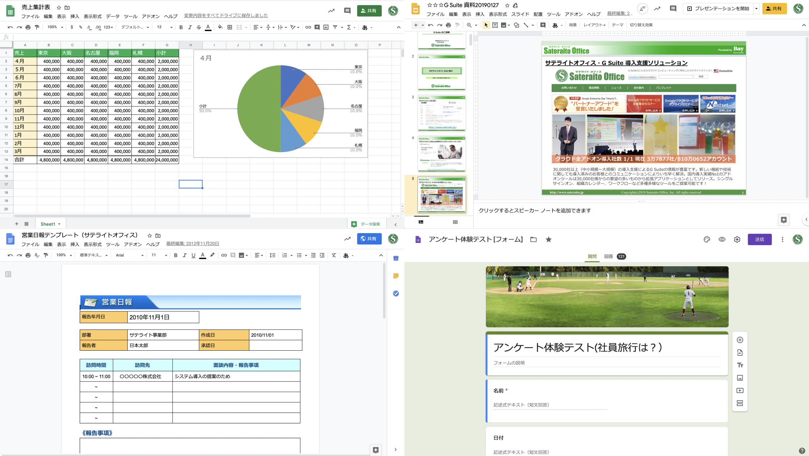Add video icon in Forms side toolbar
Screen dimensions: 809x456
(x=740, y=390)
